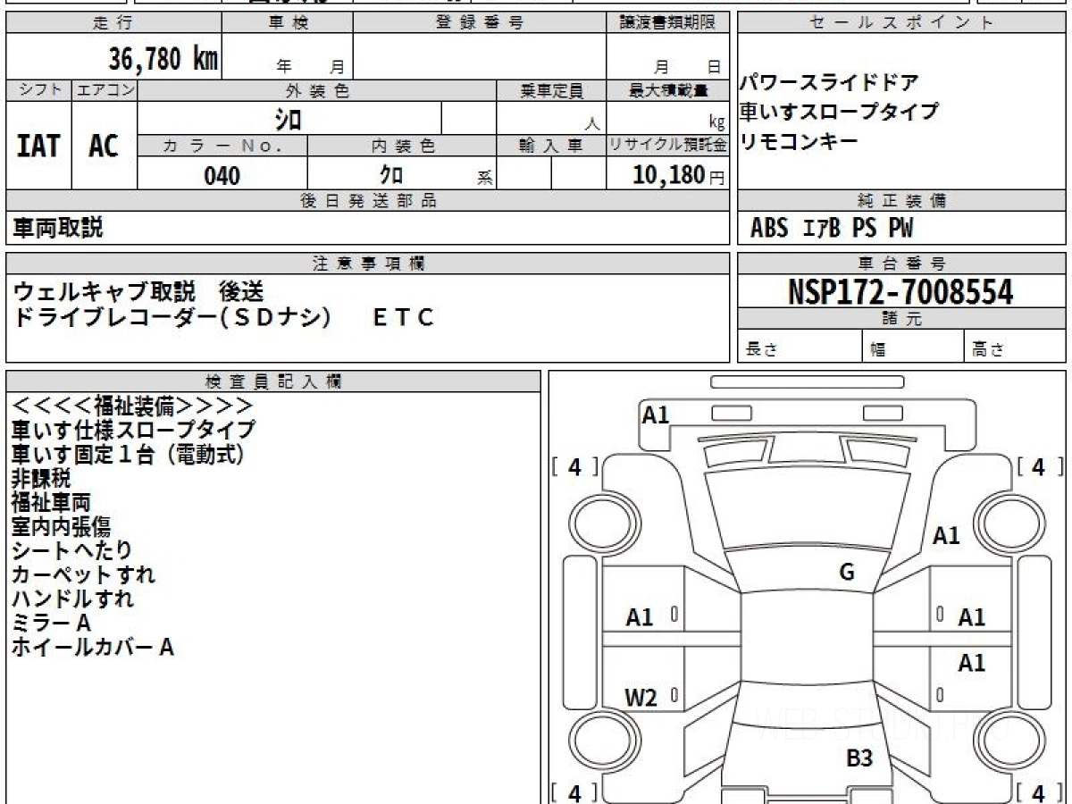The image size is (1072, 804).
Task: Click the シフト header cell
Action: click(39, 90)
